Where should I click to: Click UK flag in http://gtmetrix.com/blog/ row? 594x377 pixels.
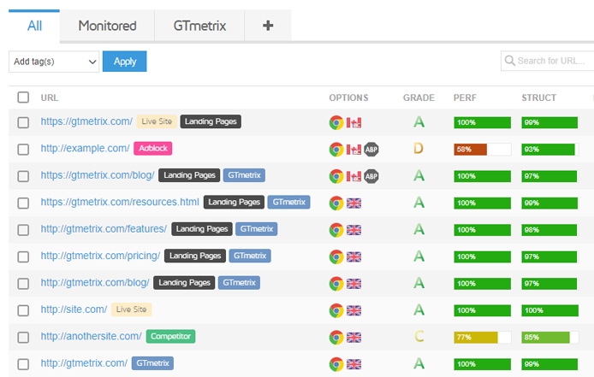point(353,284)
